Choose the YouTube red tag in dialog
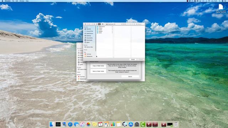This screenshot has width=228, height=128. pyautogui.click(x=89, y=54)
